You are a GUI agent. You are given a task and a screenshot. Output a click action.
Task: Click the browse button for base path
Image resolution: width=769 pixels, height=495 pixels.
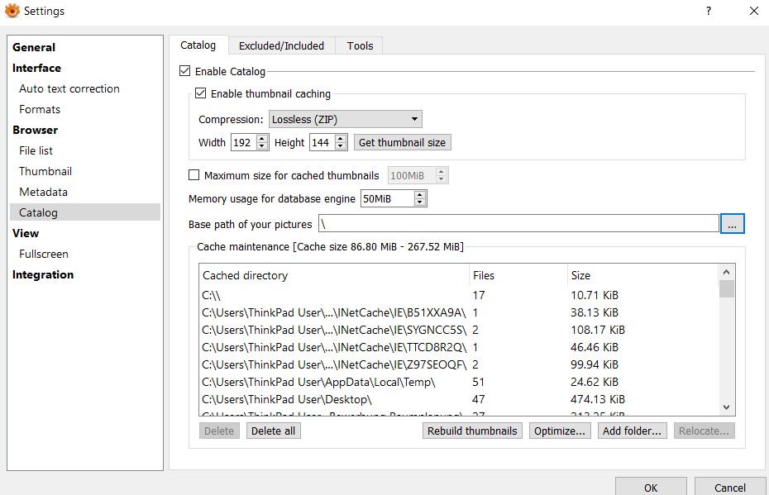tap(733, 224)
